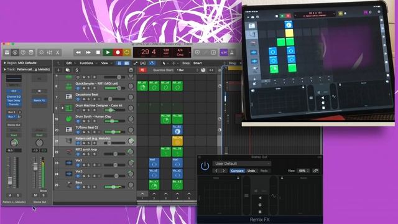Toggle power on TUToms Beat 02 track

(x=78, y=132)
